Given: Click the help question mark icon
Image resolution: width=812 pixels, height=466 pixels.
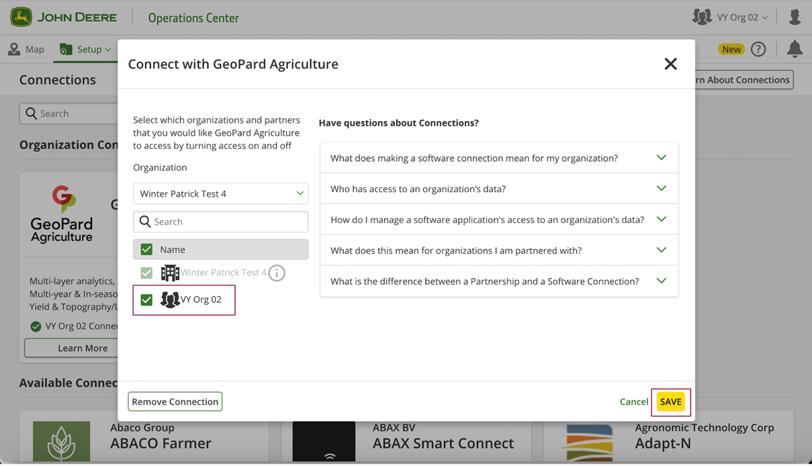Looking at the screenshot, I should point(758,49).
